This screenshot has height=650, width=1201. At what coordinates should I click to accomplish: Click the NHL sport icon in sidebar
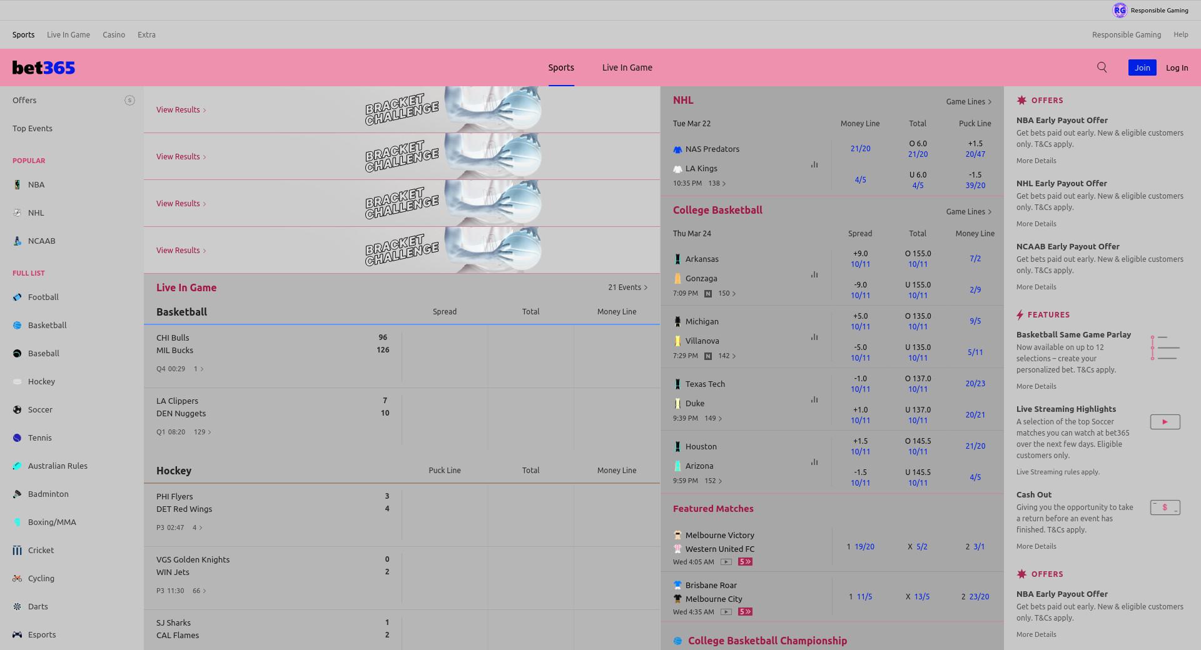tap(18, 212)
